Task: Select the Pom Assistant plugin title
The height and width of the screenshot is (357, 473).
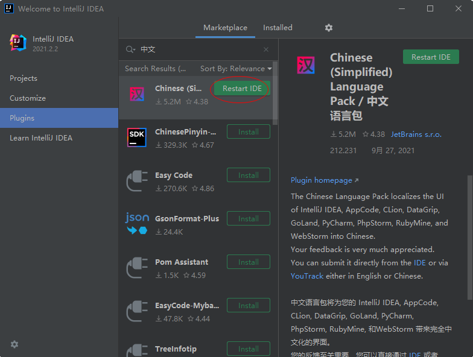Action: [182, 262]
